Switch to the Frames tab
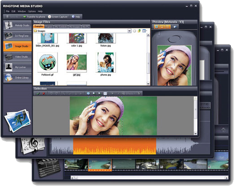234x186 pixels. pyautogui.click(x=49, y=27)
